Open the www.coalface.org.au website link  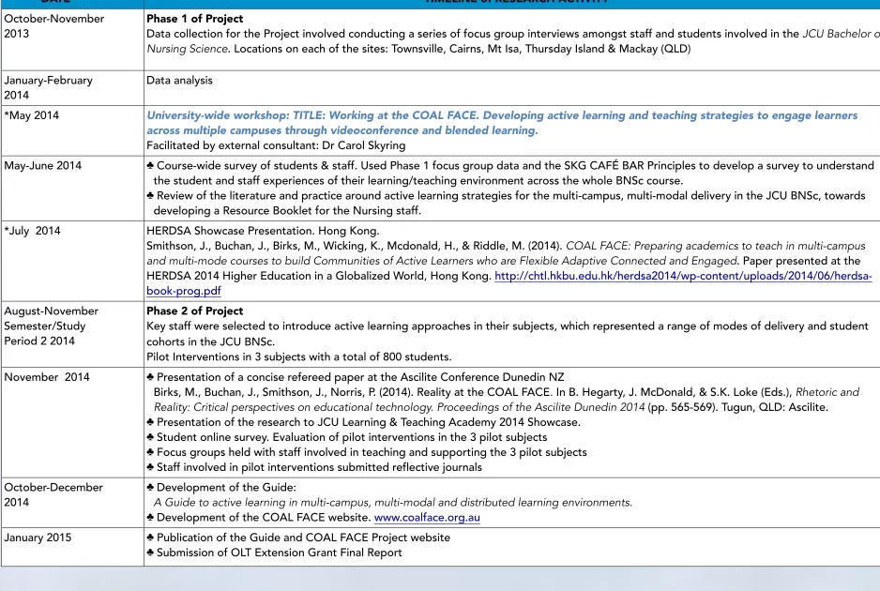[427, 518]
